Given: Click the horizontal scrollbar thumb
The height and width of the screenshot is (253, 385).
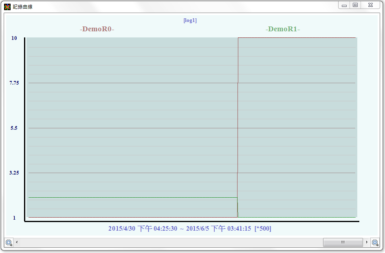Looking at the screenshot, I should tap(343, 242).
